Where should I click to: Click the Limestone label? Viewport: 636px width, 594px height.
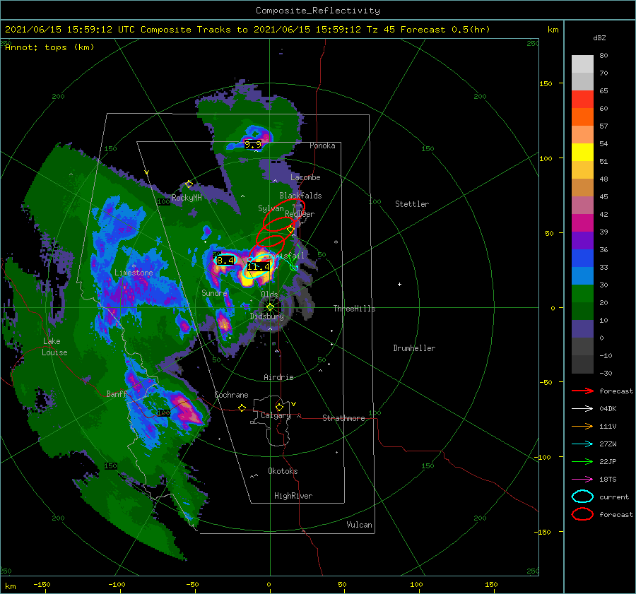click(x=134, y=273)
